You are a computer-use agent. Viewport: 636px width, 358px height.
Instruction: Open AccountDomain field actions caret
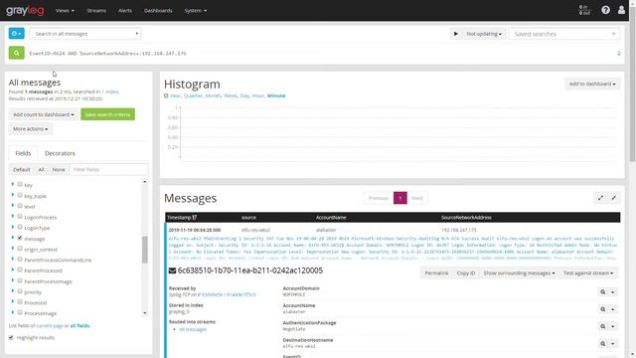coord(613,291)
